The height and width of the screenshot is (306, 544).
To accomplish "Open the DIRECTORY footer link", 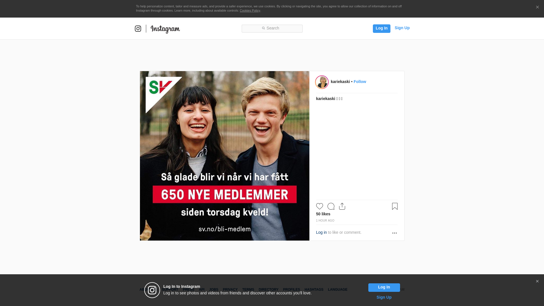I will click(268, 290).
